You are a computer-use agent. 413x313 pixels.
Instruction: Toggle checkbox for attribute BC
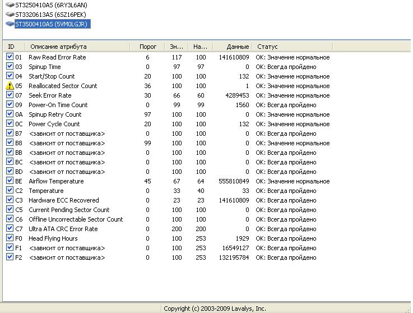coord(10,162)
